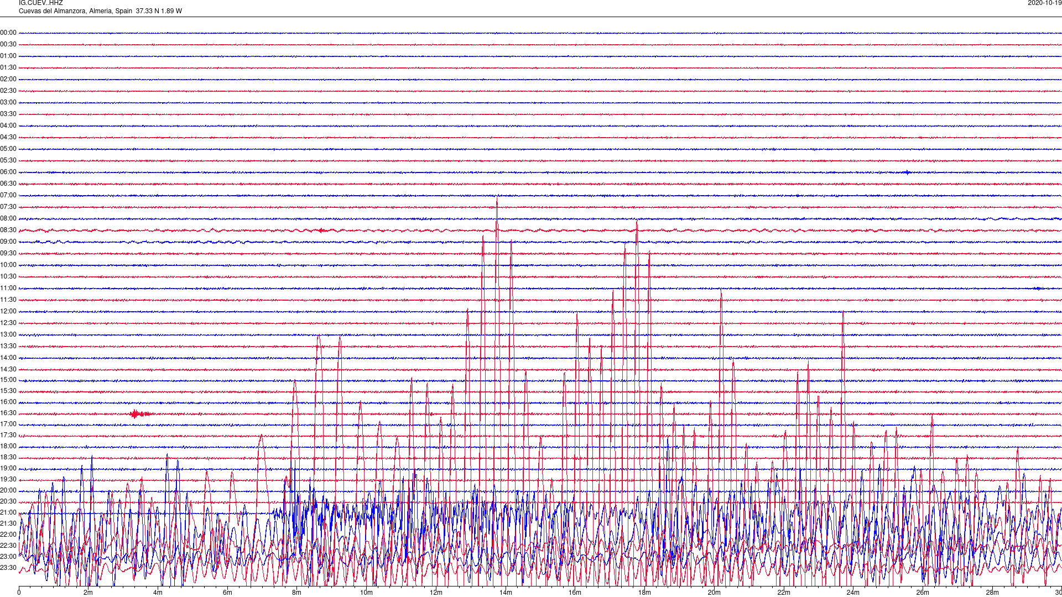Select the 11:30 time label
Image resolution: width=1062 pixels, height=597 pixels.
coord(8,300)
